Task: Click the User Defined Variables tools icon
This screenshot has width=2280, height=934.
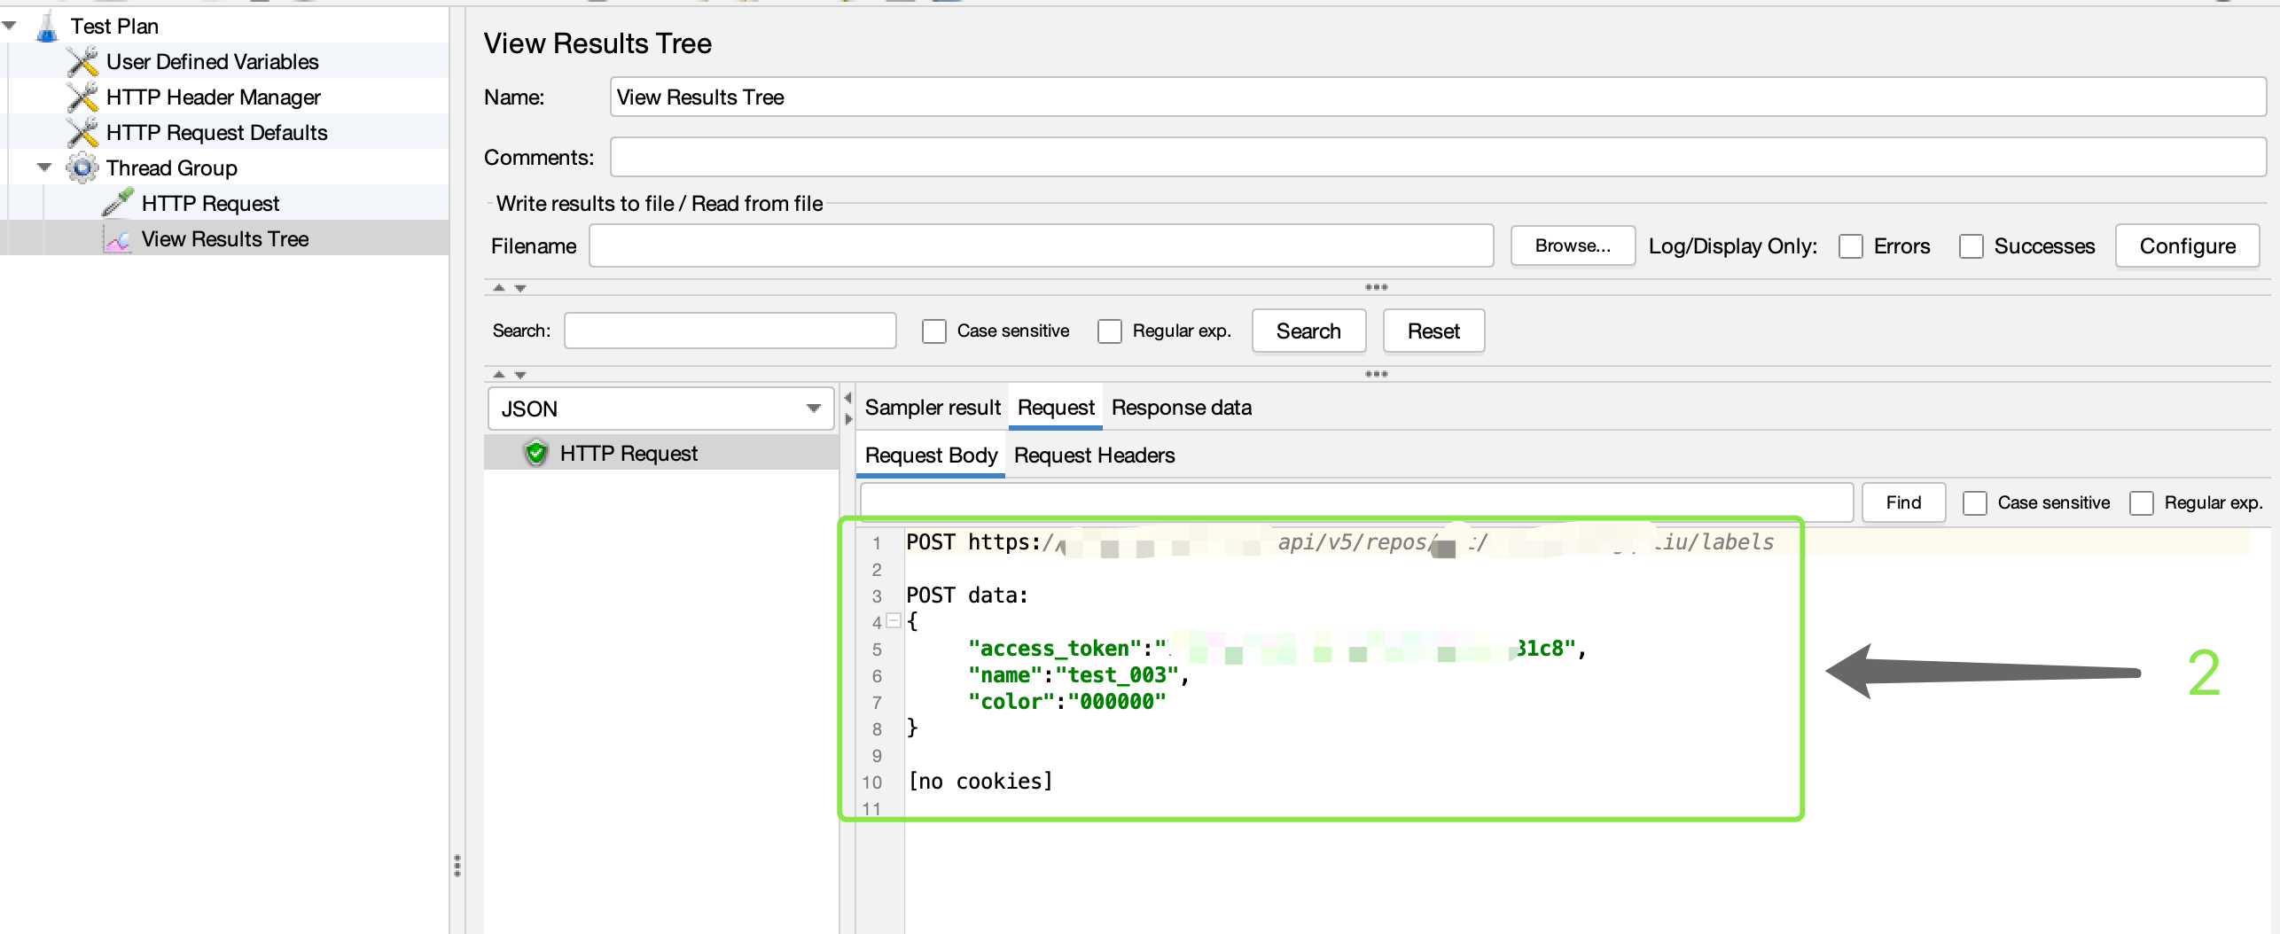Action: [x=82, y=62]
